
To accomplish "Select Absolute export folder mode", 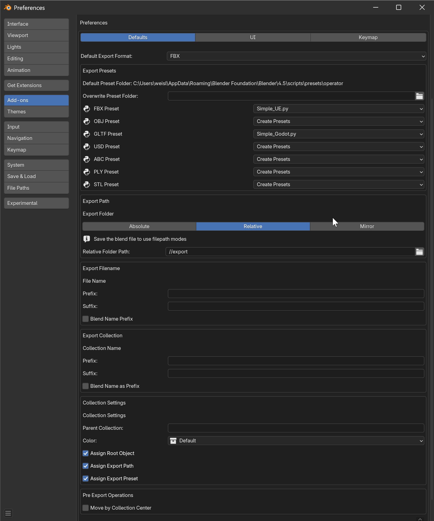I will pos(139,226).
